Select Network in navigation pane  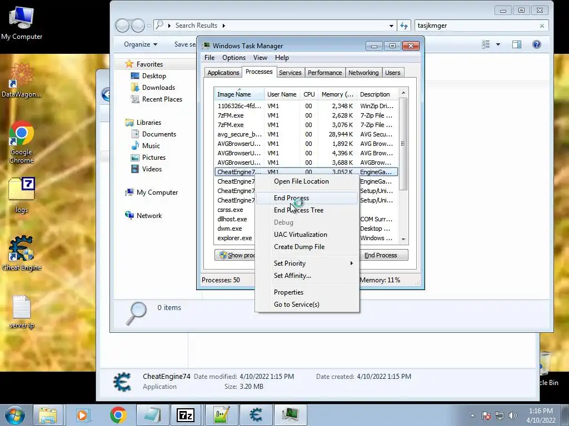tap(149, 216)
